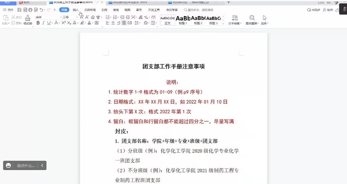Open the Page Layout (页面布局) tab
Screen dimensions: 347x184
coord(90,10)
